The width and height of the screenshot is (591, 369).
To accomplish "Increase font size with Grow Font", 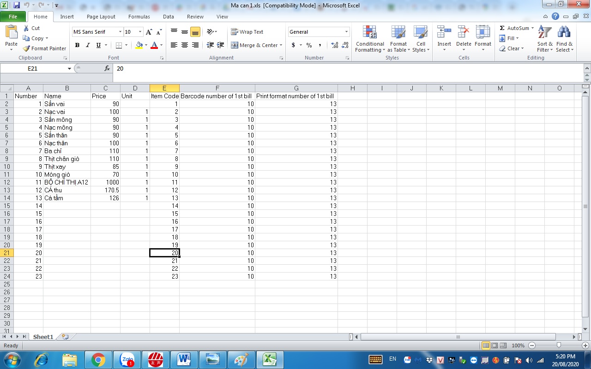I will pos(149,32).
